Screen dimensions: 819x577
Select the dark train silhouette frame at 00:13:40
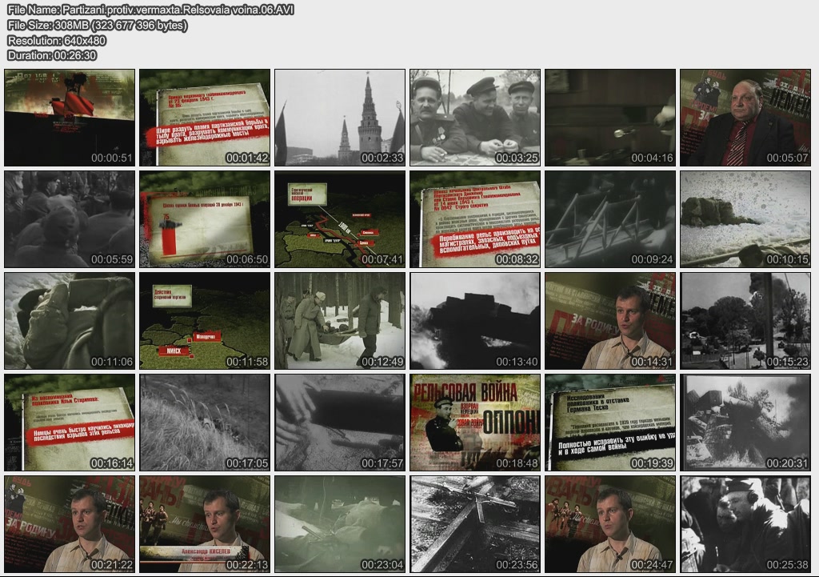click(x=475, y=321)
